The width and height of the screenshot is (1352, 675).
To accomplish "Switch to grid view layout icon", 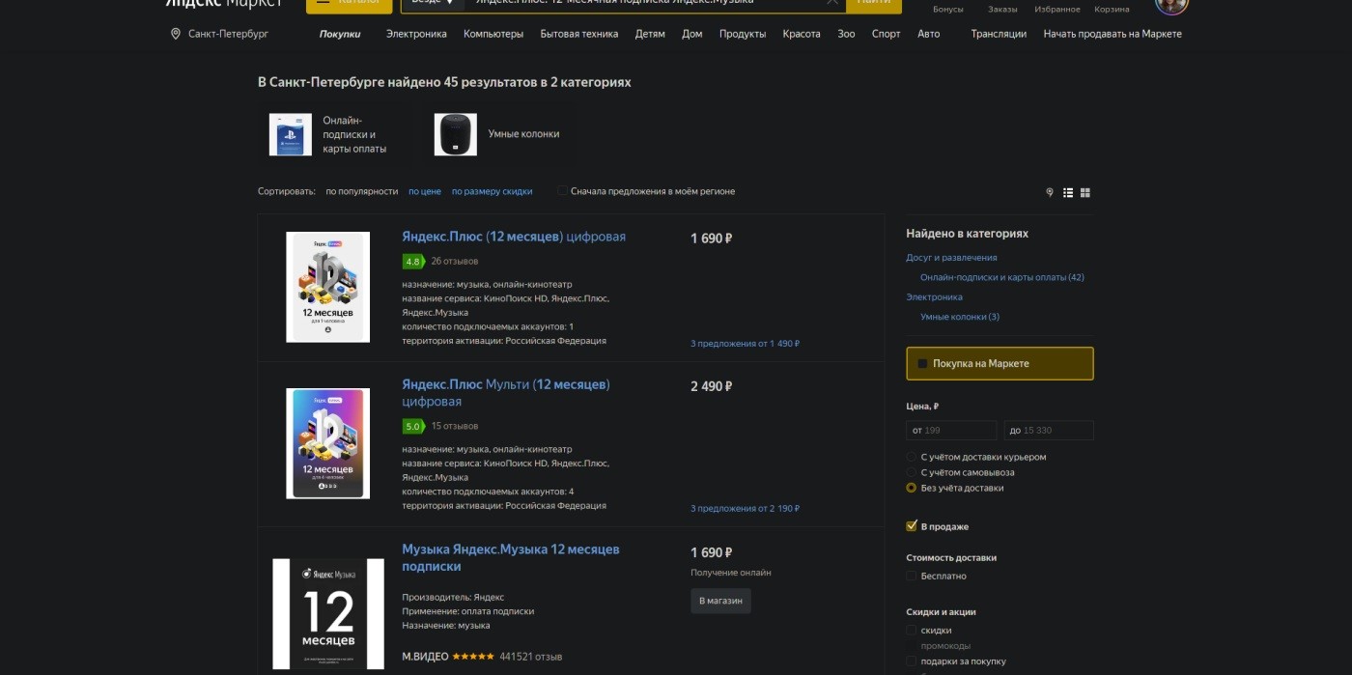I will point(1085,192).
